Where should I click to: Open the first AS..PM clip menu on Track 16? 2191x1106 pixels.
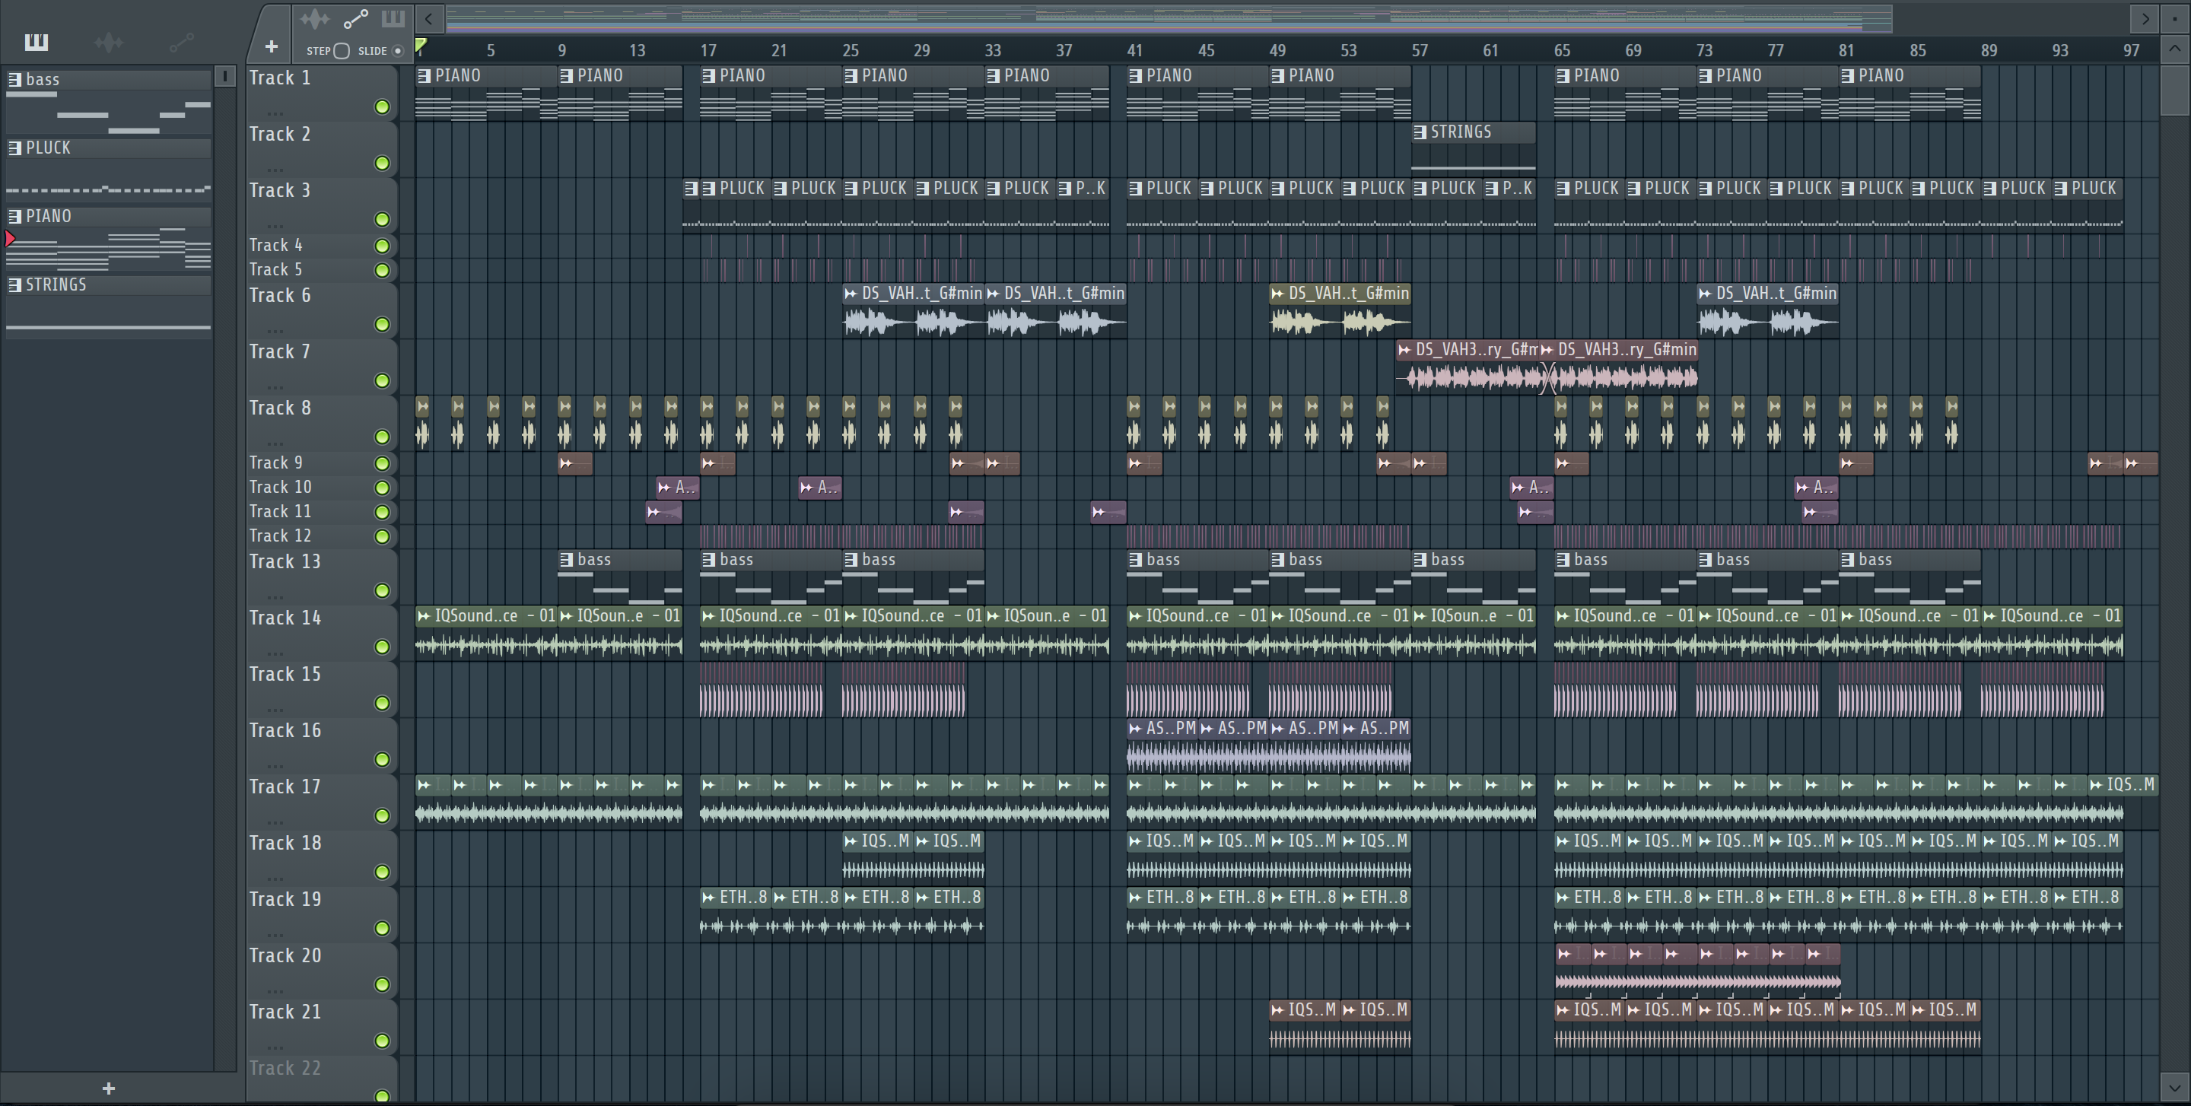click(1134, 729)
